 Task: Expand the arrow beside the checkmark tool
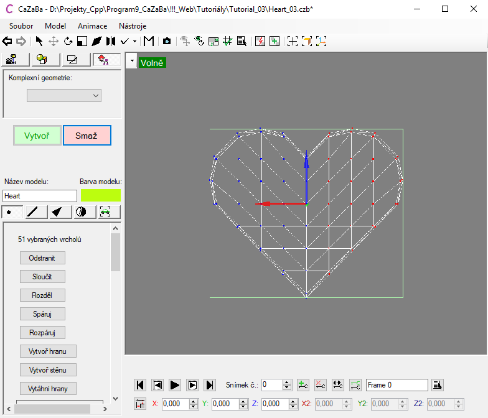[x=134, y=42]
